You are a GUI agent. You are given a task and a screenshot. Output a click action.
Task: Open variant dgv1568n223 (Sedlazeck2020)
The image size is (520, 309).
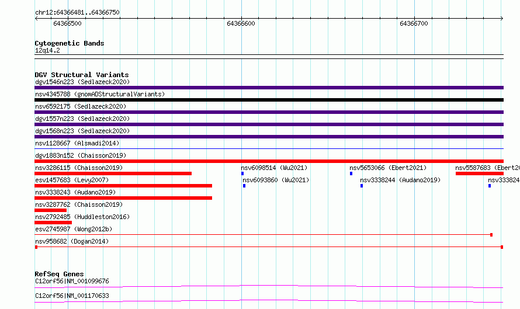[x=82, y=131]
